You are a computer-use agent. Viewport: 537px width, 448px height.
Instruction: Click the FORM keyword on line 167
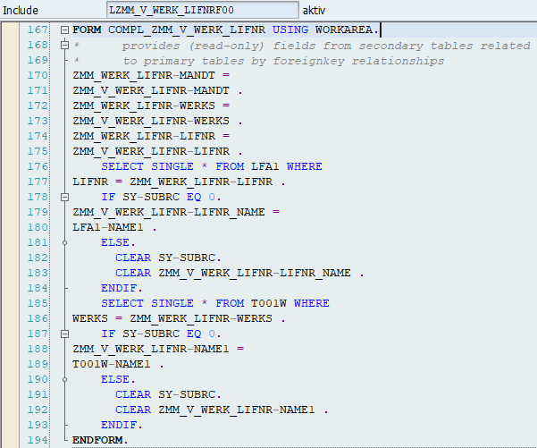pyautogui.click(x=87, y=30)
